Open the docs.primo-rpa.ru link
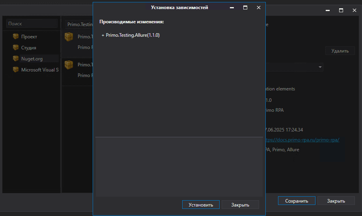The height and width of the screenshot is (216, 362). 302,140
